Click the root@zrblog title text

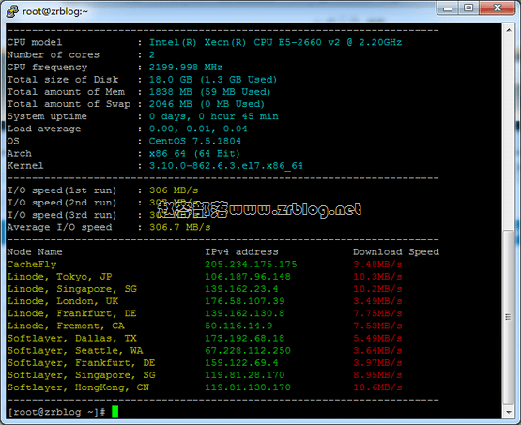coord(55,11)
